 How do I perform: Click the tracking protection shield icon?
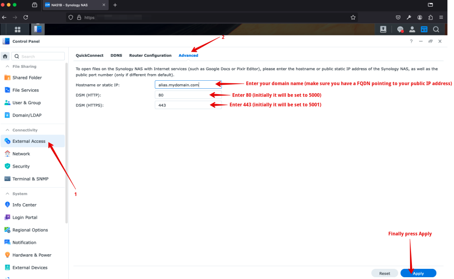[70, 17]
